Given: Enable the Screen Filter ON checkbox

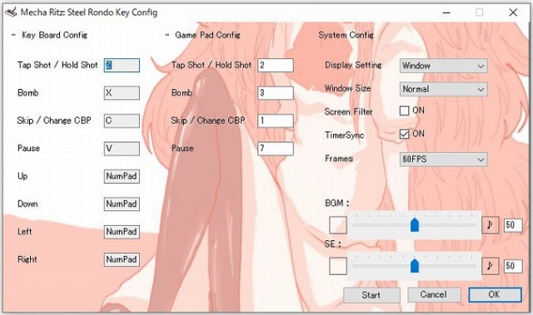Looking at the screenshot, I should coord(404,111).
